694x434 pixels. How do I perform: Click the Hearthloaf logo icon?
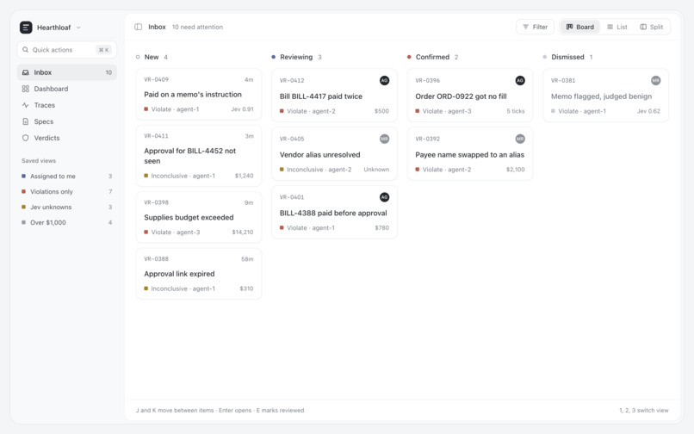pos(26,28)
